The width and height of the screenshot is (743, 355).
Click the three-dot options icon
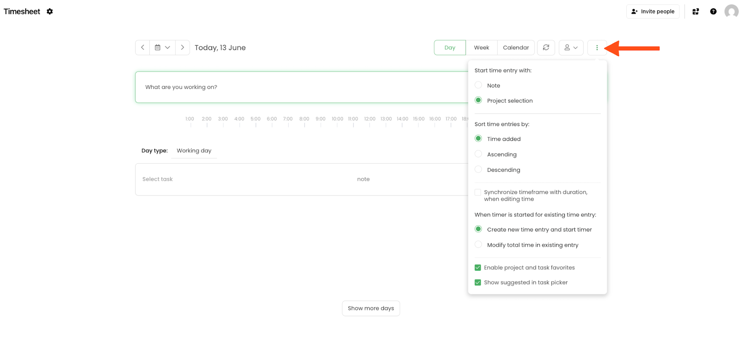[597, 48]
